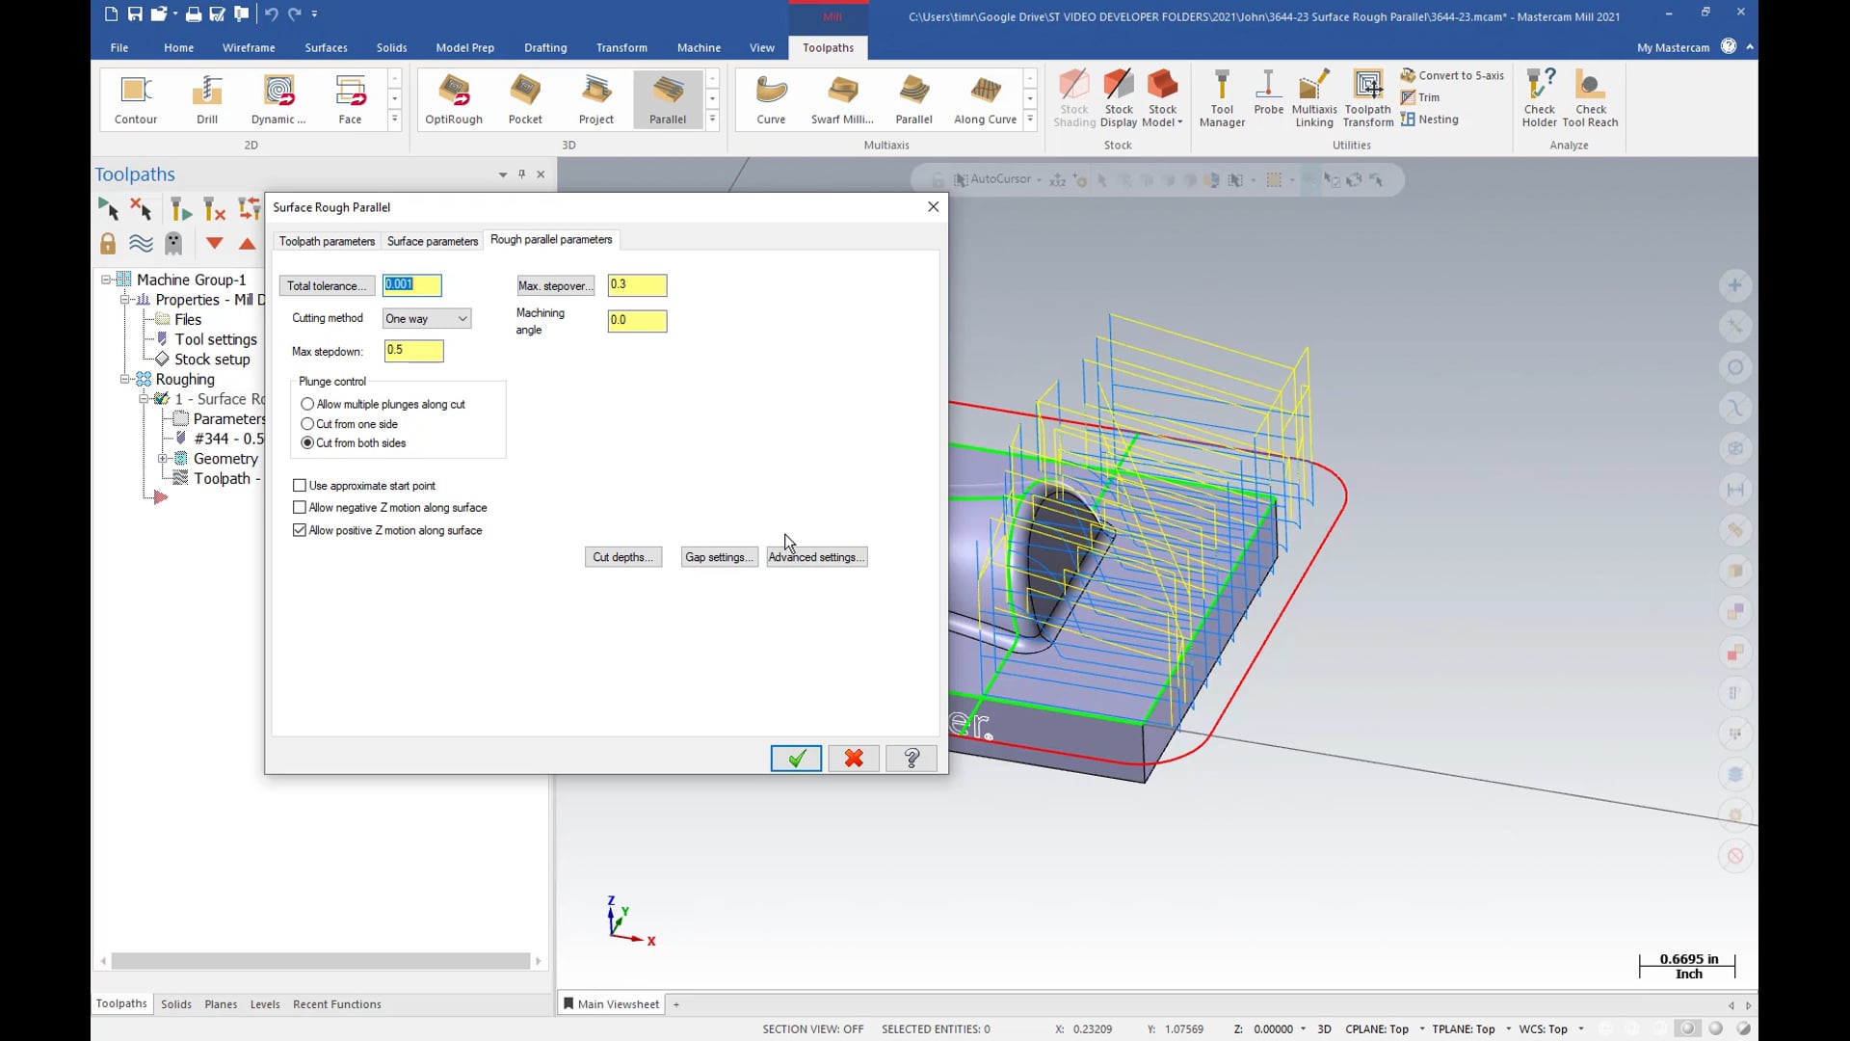
Task: Toggle Use approximate start point checkbox
Action: coord(300,486)
